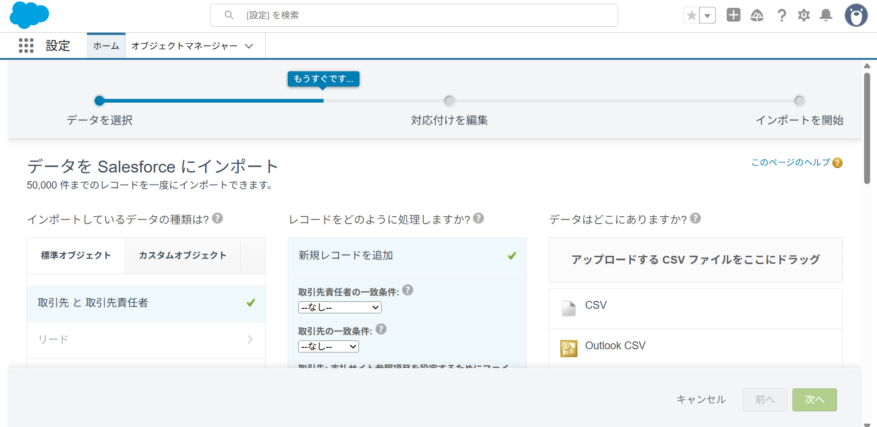Click the インポートを開始 progress step marker
Screen dimensions: 877x427
click(x=799, y=100)
